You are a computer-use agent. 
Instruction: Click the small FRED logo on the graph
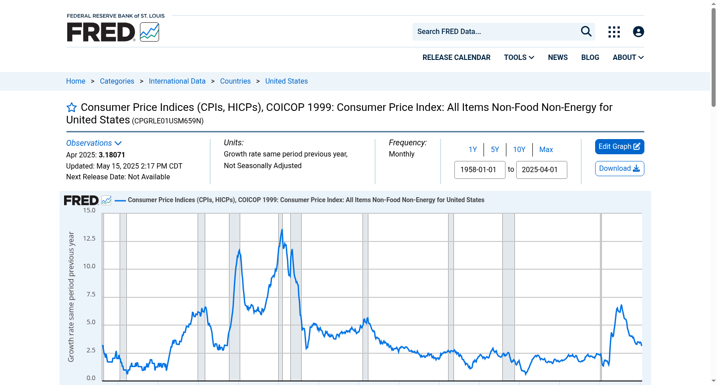pyautogui.click(x=81, y=200)
